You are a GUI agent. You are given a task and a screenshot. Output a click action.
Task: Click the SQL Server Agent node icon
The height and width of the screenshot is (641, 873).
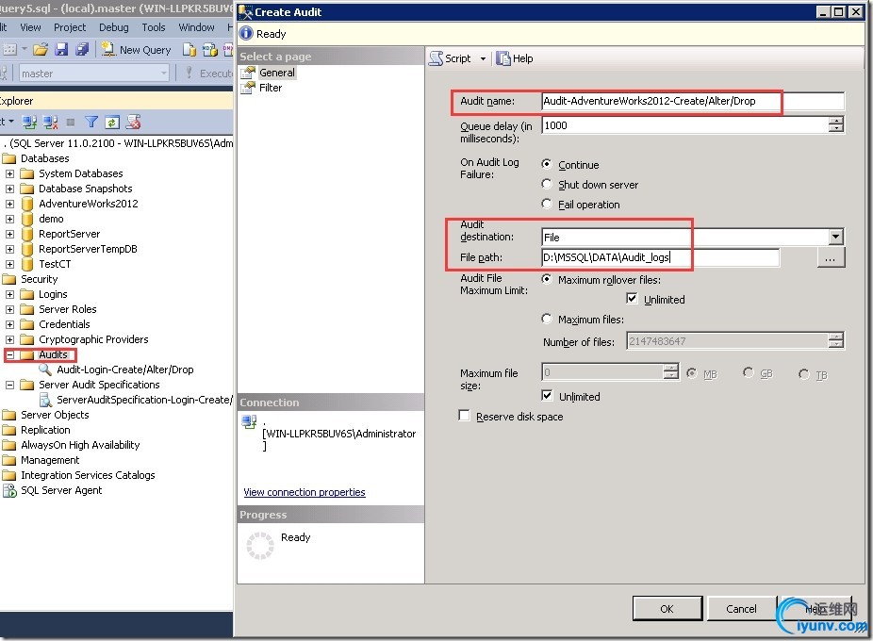(9, 490)
